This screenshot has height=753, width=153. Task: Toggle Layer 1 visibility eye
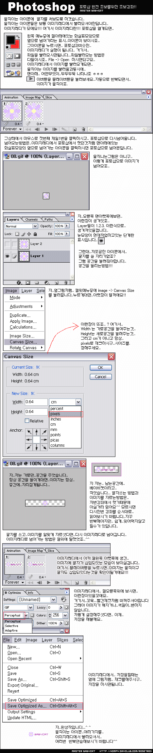tap(7, 256)
